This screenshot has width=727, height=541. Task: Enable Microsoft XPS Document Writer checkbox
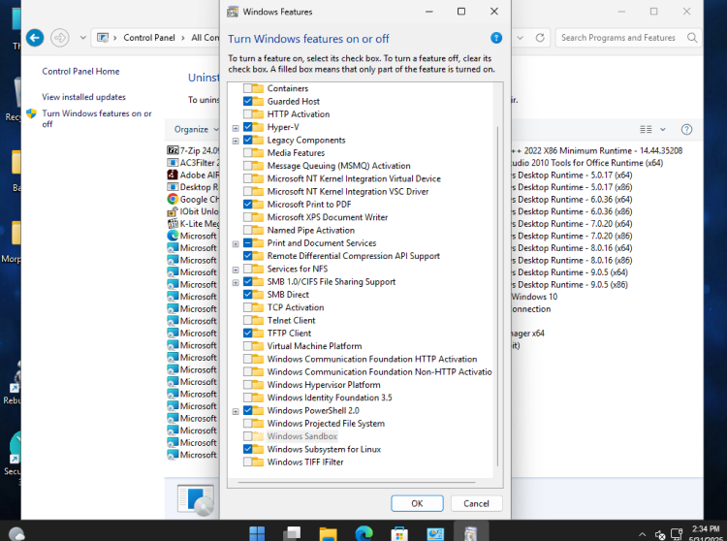click(x=247, y=217)
